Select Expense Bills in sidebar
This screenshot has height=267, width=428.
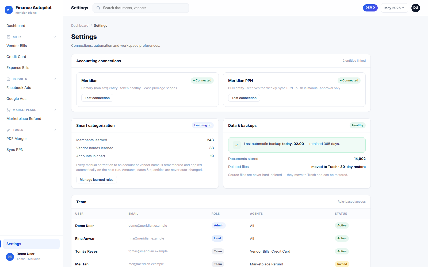coord(31,68)
